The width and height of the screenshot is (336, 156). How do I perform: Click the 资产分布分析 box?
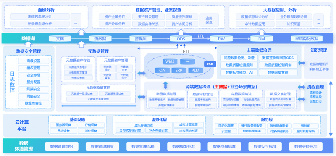click(115, 24)
